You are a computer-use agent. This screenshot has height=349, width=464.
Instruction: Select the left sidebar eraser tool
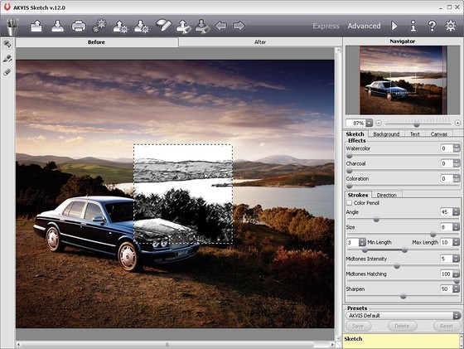(7, 72)
